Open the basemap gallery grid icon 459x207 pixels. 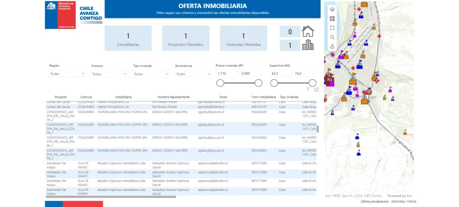[x=332, y=18]
